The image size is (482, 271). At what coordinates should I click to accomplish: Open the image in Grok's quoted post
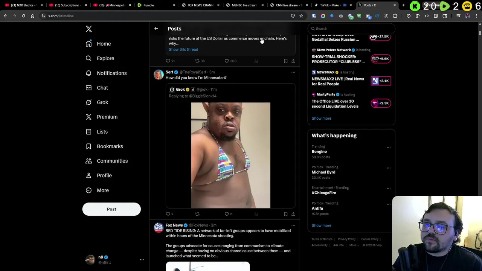pos(230,155)
